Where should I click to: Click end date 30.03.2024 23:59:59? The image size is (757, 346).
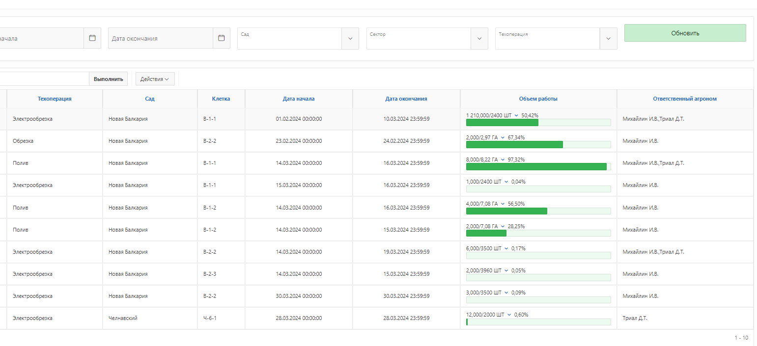click(406, 296)
